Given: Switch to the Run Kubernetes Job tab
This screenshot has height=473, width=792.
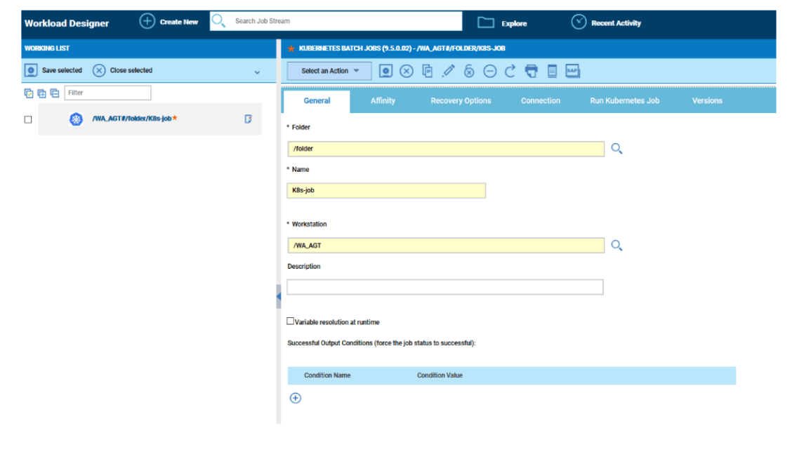Looking at the screenshot, I should pos(624,101).
